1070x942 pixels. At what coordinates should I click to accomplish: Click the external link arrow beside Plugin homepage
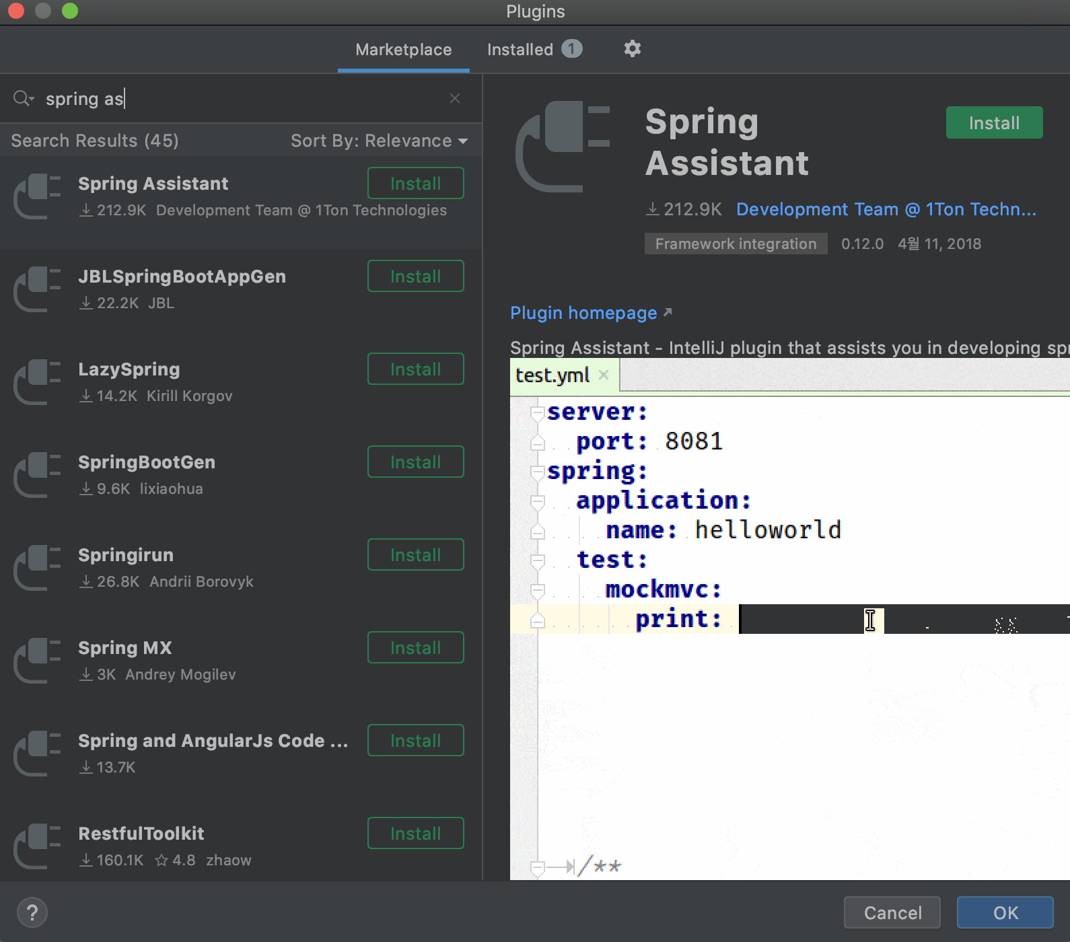click(x=668, y=312)
